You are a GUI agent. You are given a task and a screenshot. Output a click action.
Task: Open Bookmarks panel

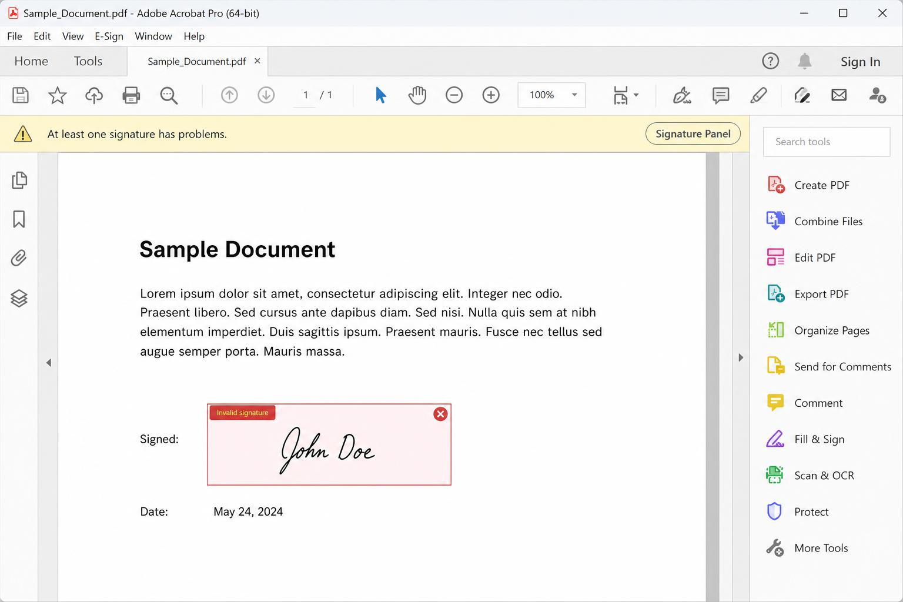[19, 219]
